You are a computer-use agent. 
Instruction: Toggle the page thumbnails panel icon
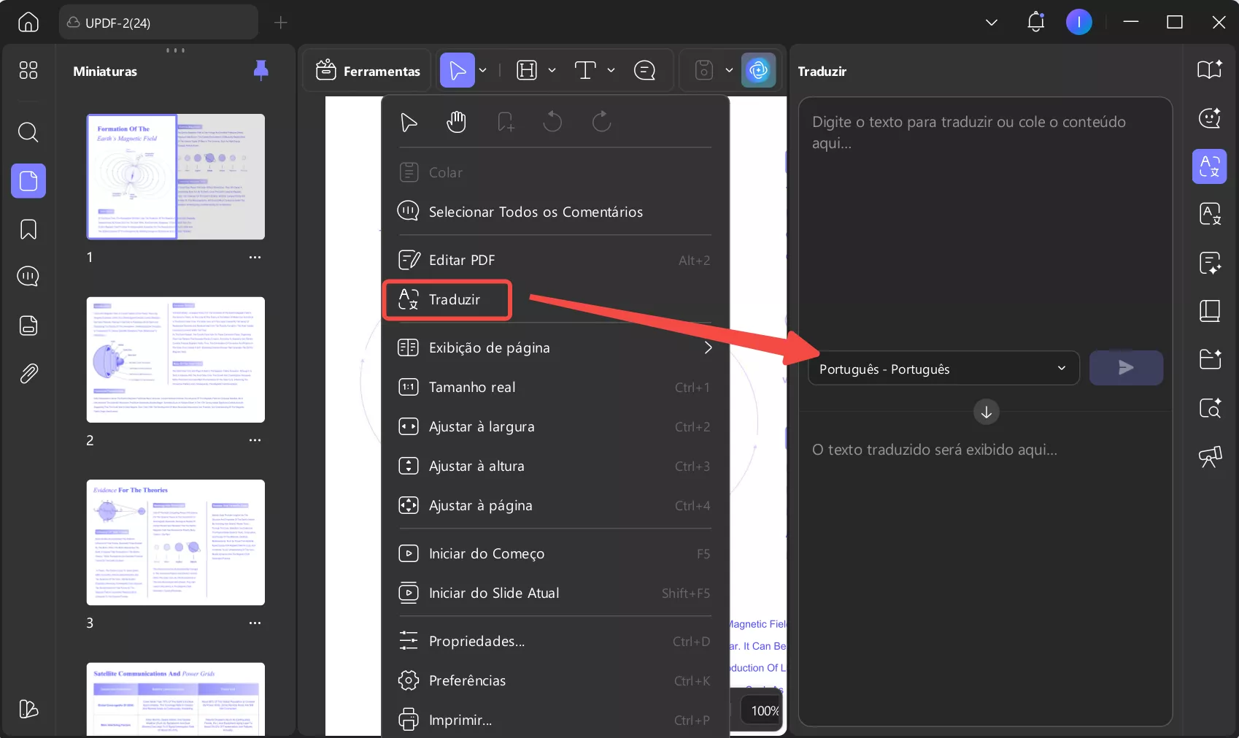(x=28, y=181)
